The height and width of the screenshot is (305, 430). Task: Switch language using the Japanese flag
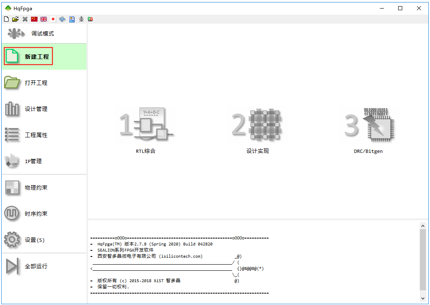click(53, 19)
